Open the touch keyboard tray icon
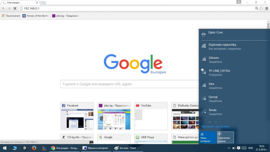 pos(244,148)
